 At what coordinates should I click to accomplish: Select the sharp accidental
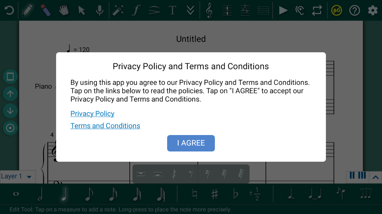click(x=215, y=194)
